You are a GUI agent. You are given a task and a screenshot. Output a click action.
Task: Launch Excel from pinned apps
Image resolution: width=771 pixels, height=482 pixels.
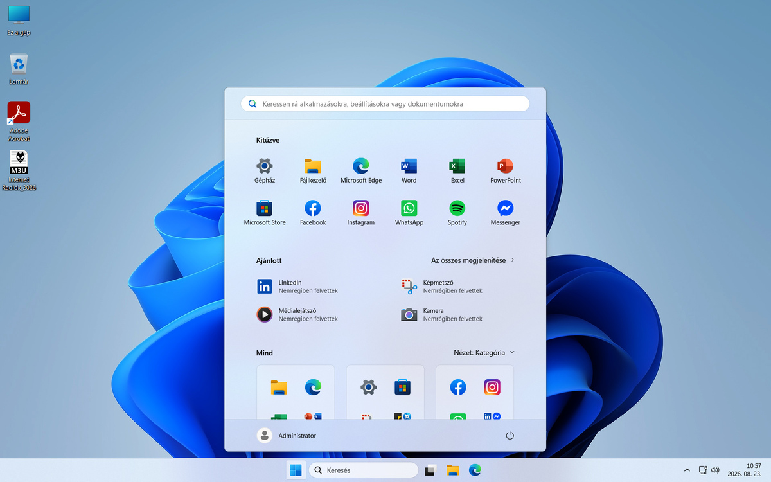coord(457,171)
